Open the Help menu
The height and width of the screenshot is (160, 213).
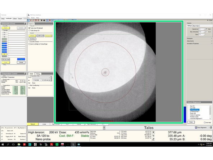coord(37,18)
